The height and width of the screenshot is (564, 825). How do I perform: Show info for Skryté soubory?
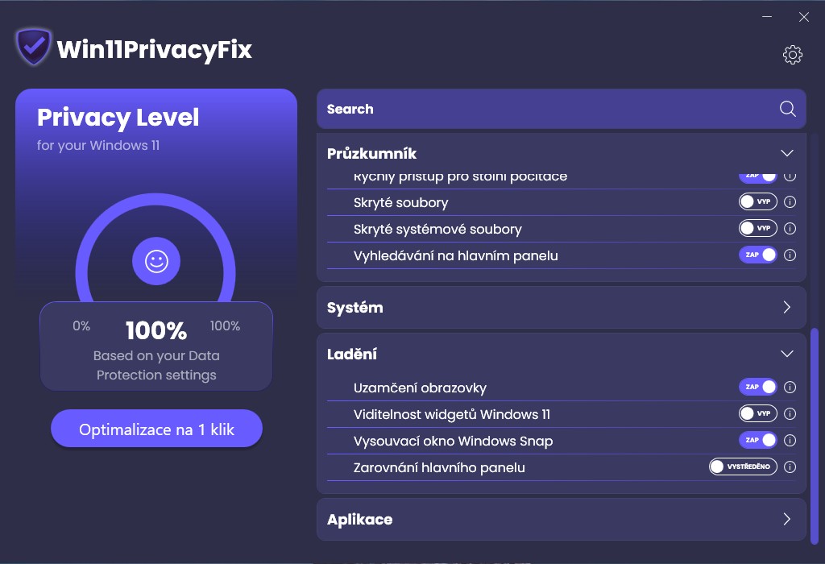click(x=790, y=202)
